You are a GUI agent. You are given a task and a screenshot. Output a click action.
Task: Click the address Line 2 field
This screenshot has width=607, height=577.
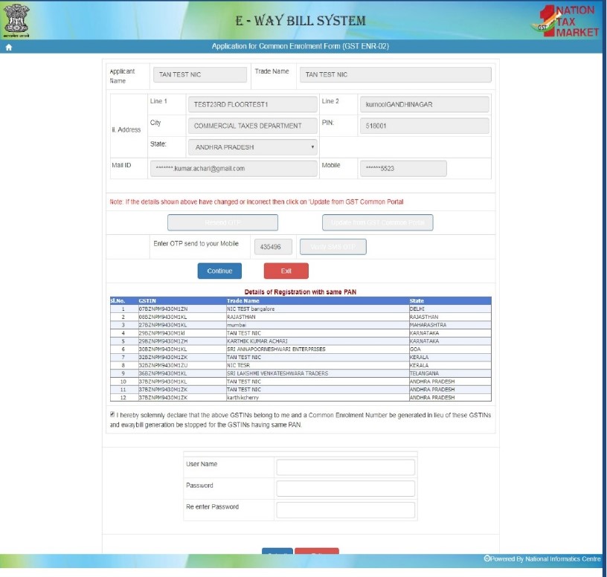coord(424,105)
